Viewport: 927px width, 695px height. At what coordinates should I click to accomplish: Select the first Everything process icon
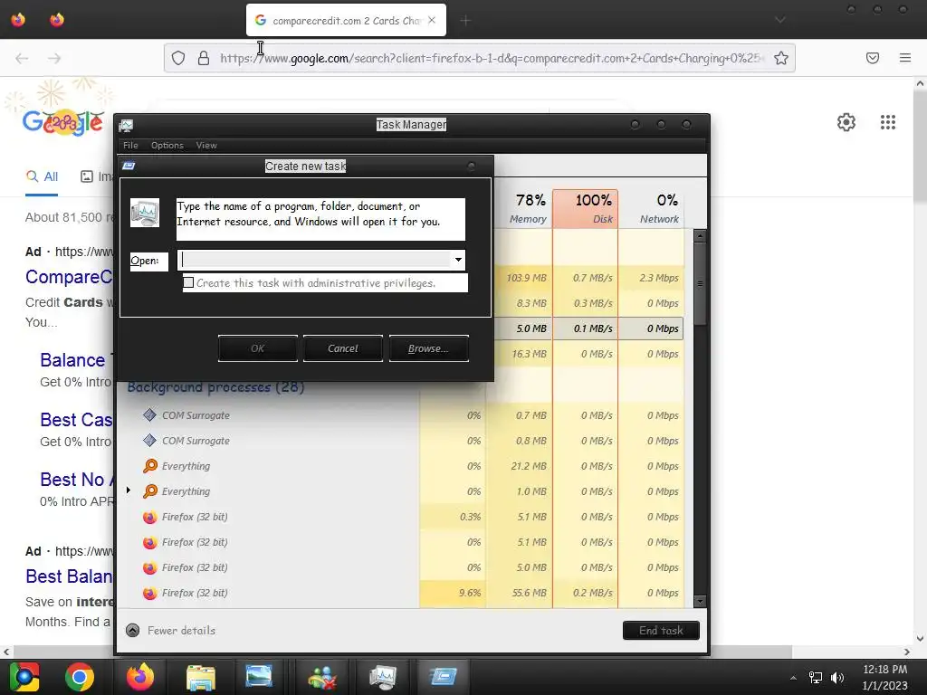pyautogui.click(x=150, y=466)
